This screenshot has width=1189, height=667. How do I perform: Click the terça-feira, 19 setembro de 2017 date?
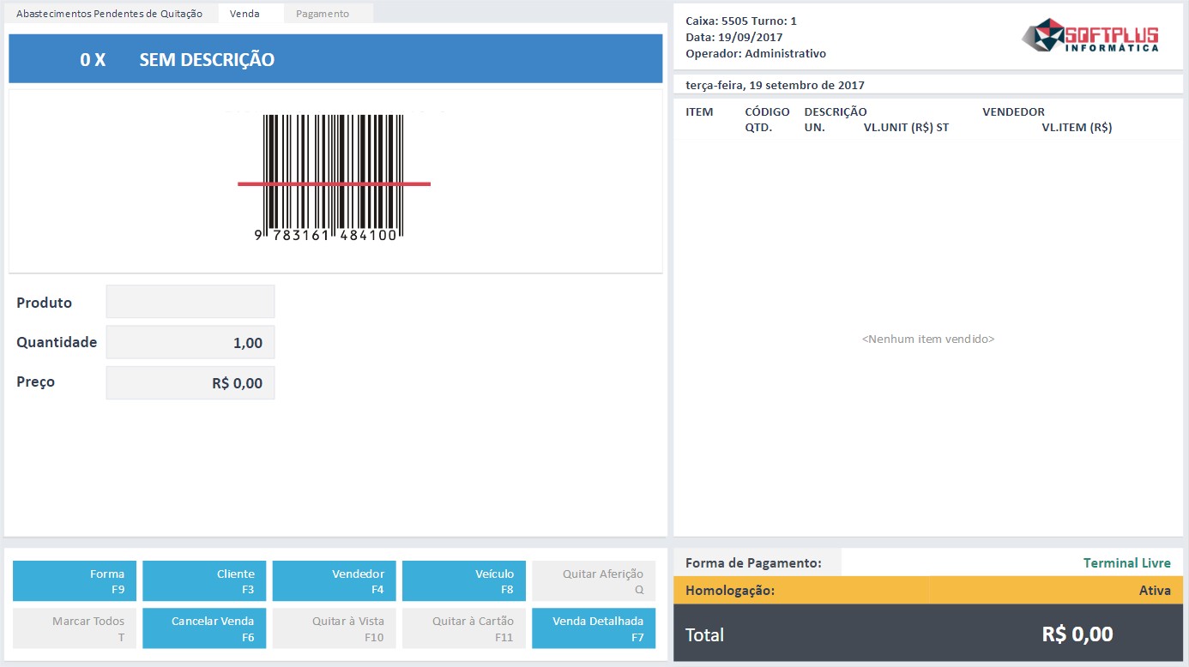pyautogui.click(x=775, y=85)
